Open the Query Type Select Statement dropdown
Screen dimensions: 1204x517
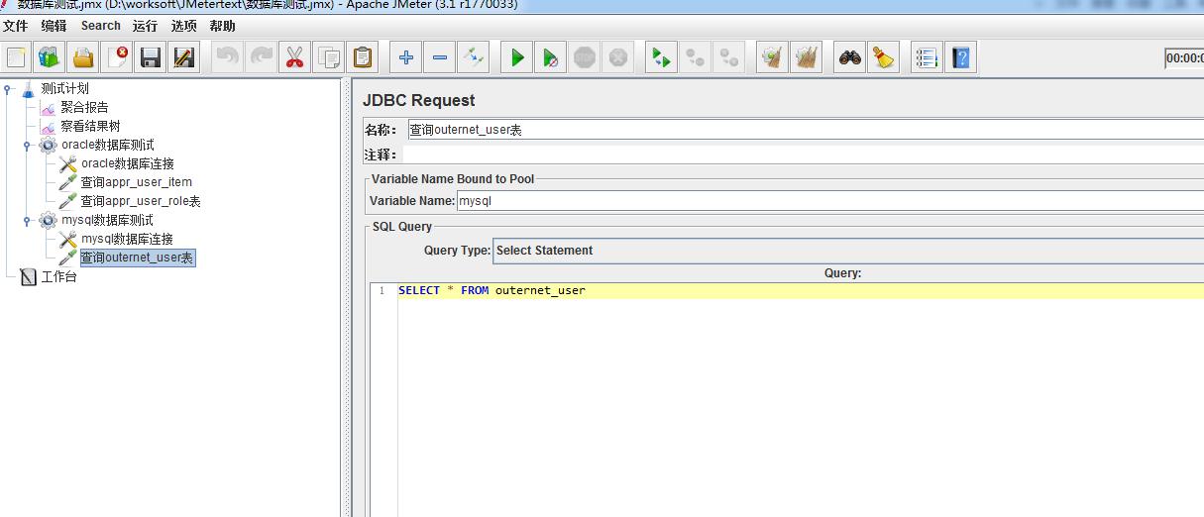848,251
